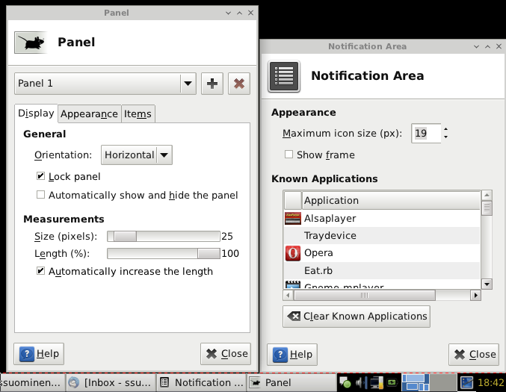Screen dimensions: 506x392
Task: Open the Panel 1 selection dropdown
Action: click(x=105, y=84)
